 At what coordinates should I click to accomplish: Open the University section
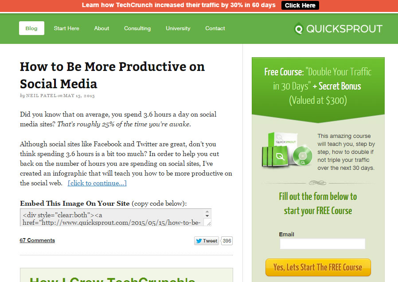(178, 28)
